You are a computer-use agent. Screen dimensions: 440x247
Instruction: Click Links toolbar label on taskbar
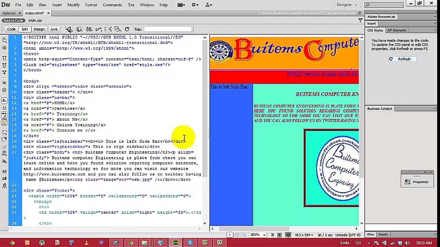tap(345, 243)
